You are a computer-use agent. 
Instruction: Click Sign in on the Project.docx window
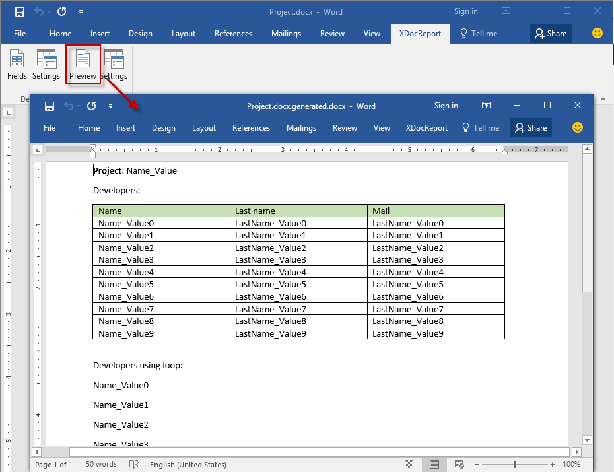pyautogui.click(x=465, y=11)
